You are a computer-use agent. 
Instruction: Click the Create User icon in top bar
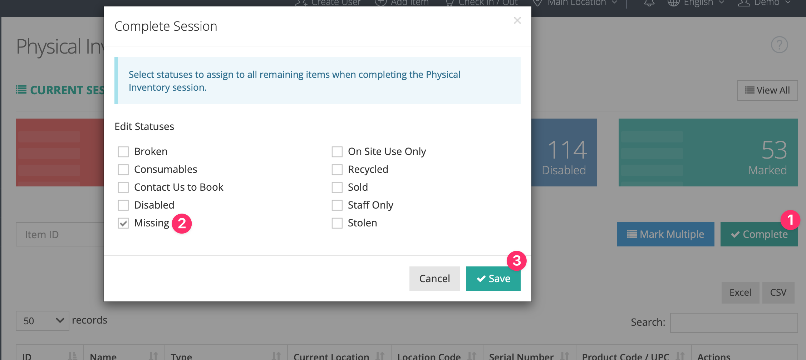point(301,3)
